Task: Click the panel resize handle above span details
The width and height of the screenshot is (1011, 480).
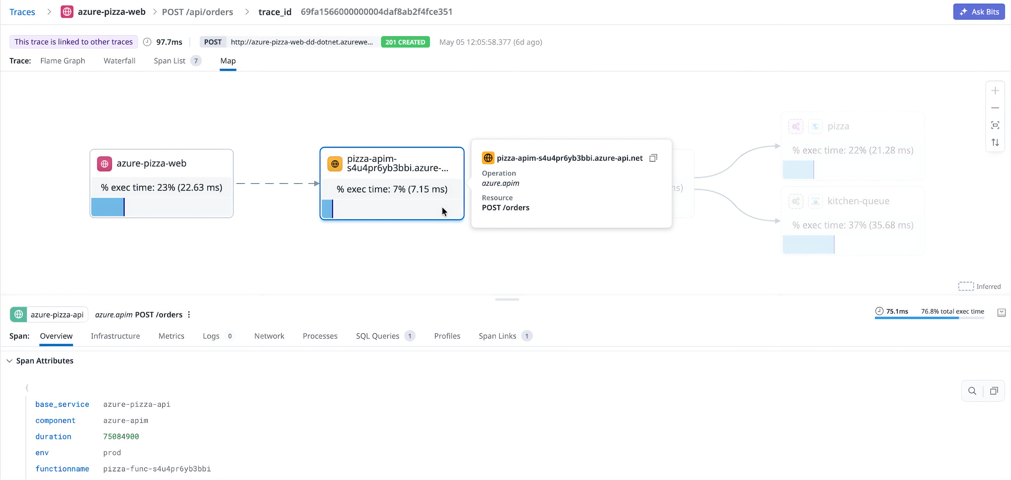Action: pos(507,299)
